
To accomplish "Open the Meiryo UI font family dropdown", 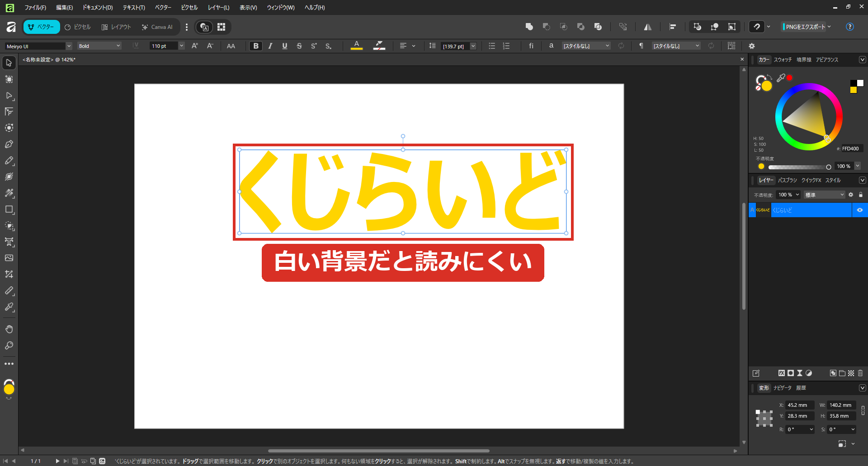I will (69, 46).
